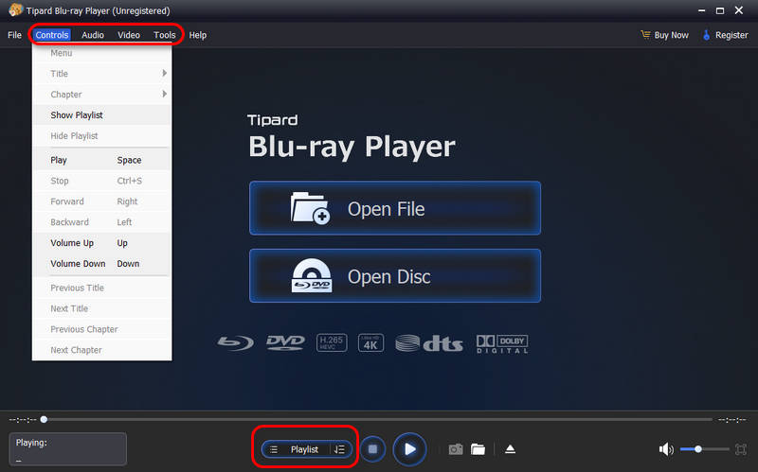Eject the disc with eject icon

[510, 449]
